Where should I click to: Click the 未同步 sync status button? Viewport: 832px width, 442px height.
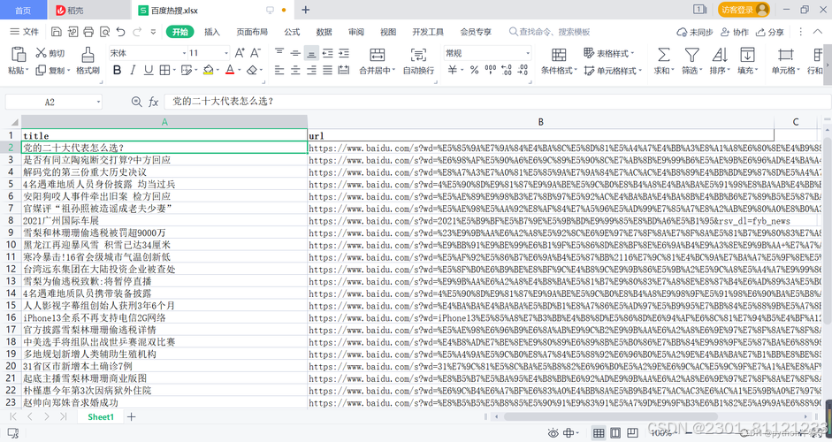695,32
